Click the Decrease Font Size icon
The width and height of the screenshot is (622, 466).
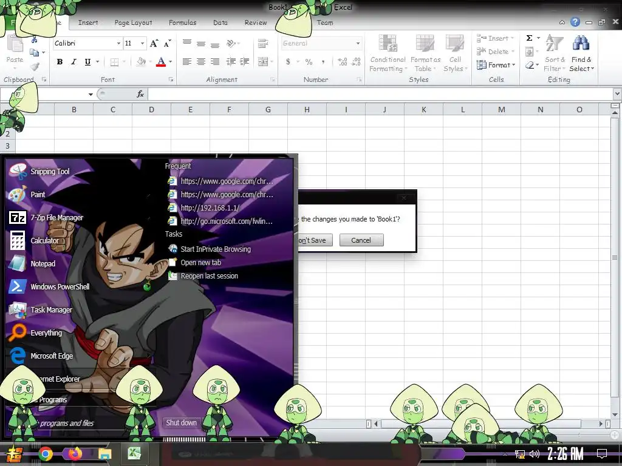pos(168,43)
